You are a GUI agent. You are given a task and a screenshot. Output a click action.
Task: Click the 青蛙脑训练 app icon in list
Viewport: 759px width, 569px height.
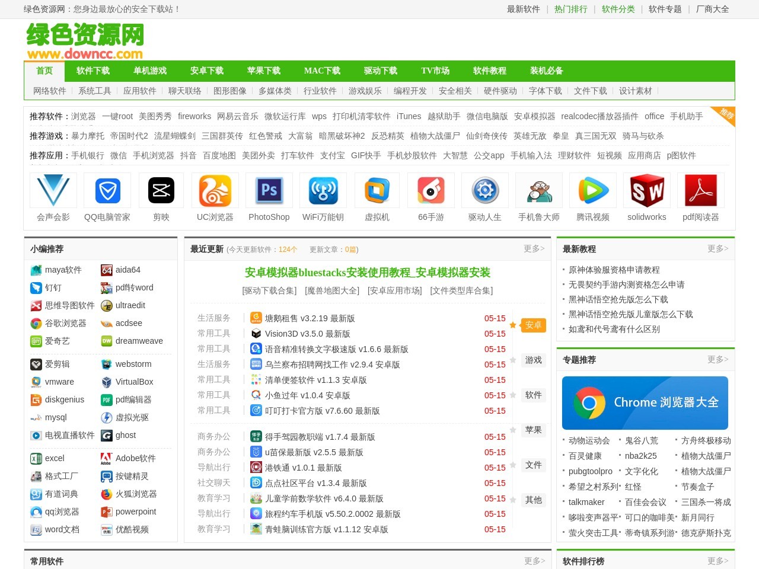coord(256,529)
